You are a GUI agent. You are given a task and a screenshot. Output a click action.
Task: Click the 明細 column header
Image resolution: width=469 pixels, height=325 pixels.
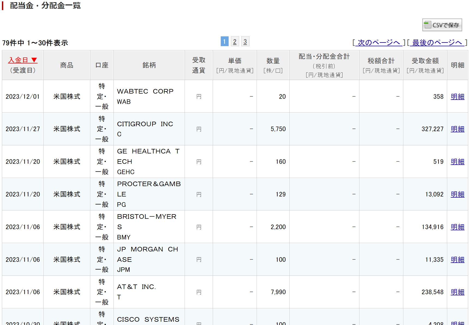point(457,65)
